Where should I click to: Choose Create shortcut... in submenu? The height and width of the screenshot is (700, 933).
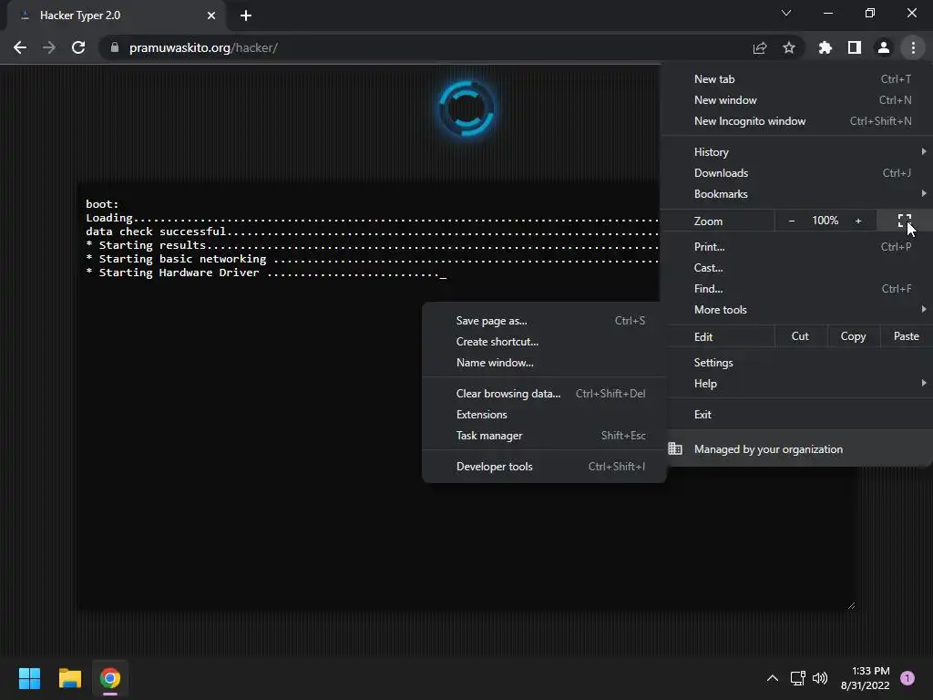point(545,342)
